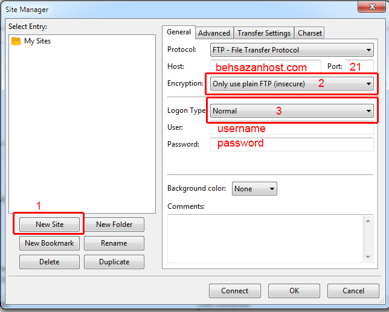Open the Logon Type dropdown
389x312 pixels.
292,111
